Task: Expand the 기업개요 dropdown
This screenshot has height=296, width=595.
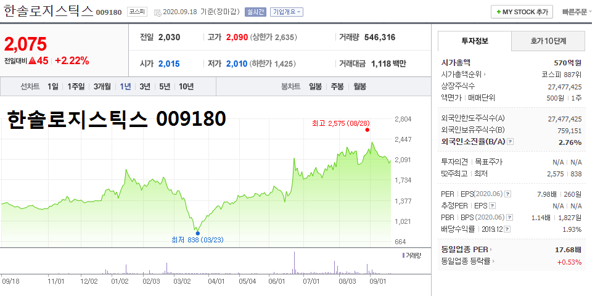Action: click(x=287, y=12)
